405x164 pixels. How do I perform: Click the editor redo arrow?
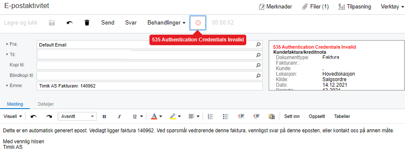(x=49, y=116)
